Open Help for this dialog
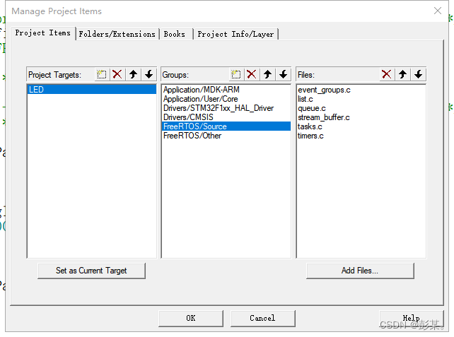Viewport: 454px width, 337px height. (411, 318)
